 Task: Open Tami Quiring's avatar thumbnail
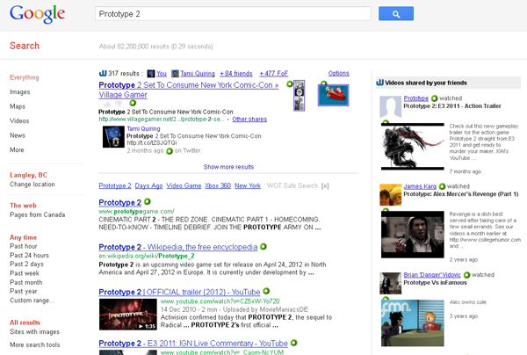click(113, 137)
